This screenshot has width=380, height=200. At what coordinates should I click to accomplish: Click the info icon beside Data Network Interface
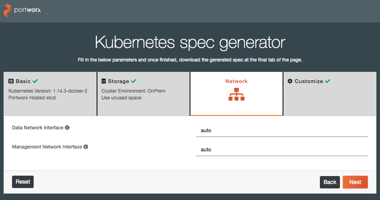67,127
